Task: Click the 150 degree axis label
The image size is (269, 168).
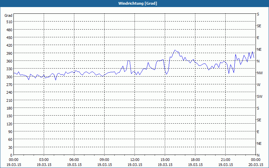Action: point(10,116)
